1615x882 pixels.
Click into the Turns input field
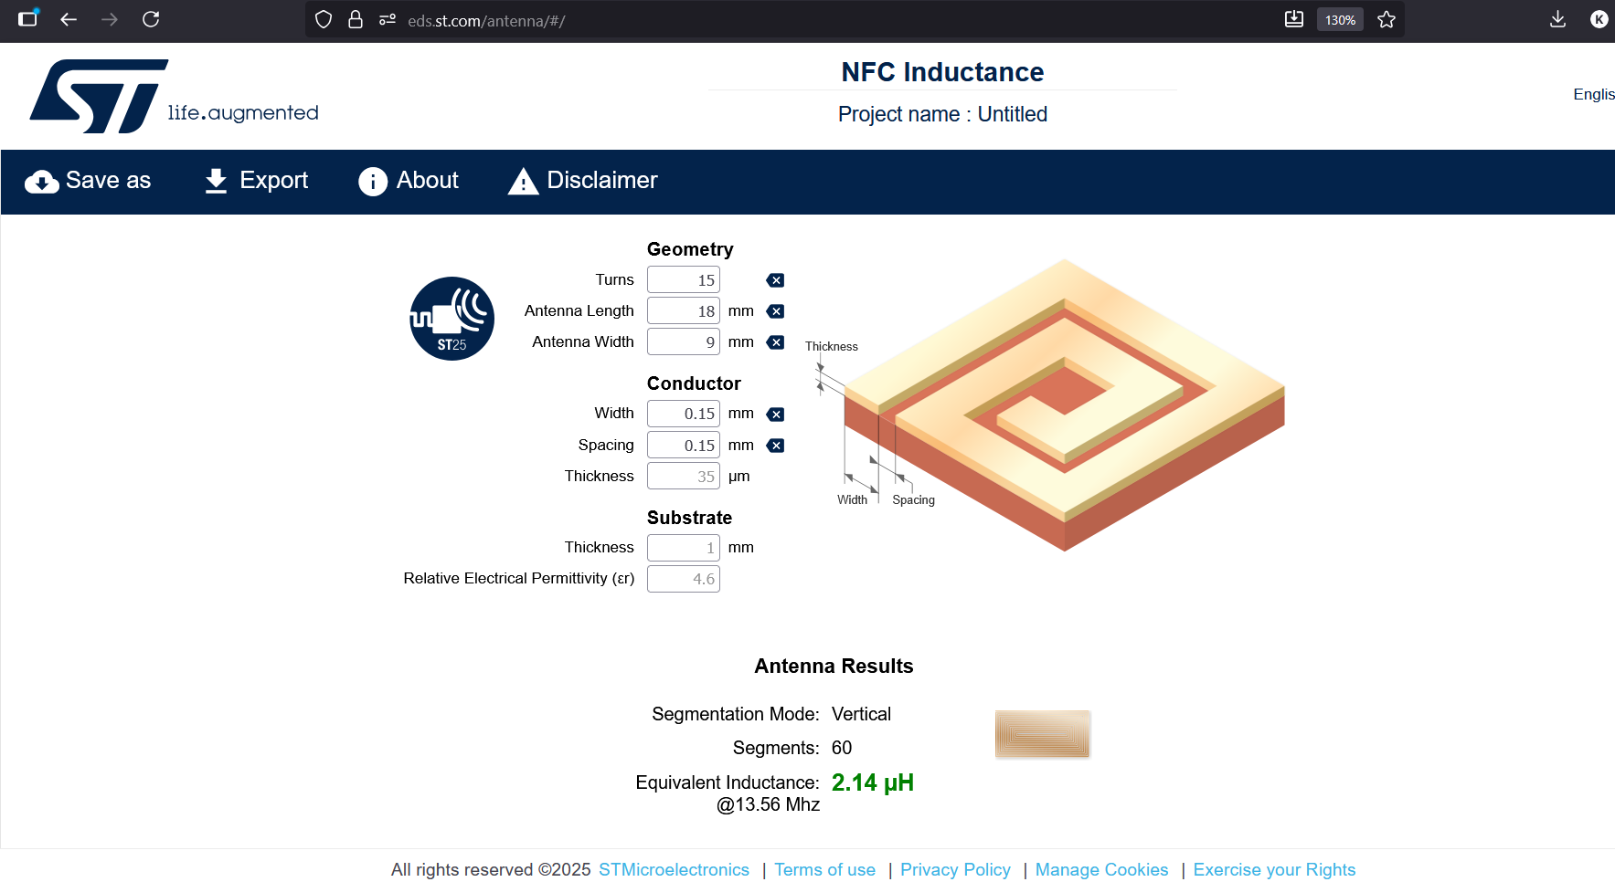pos(683,280)
